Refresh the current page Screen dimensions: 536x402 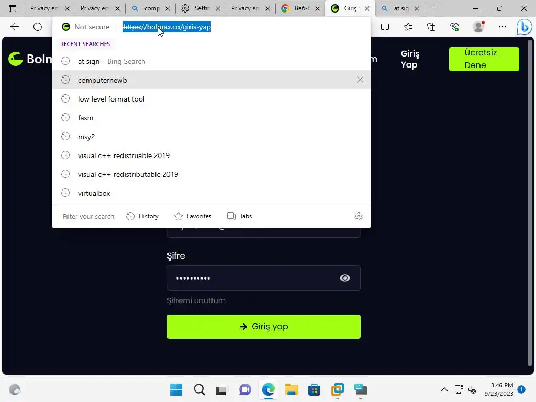pos(38,27)
